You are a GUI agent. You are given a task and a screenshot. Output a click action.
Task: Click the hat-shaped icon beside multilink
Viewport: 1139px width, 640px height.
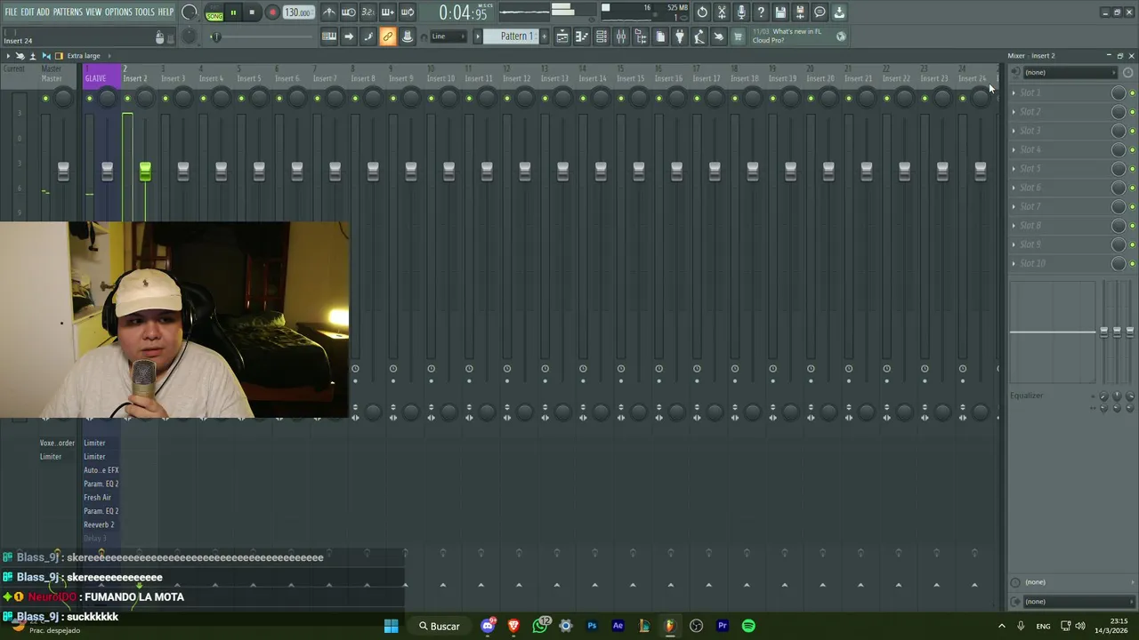(x=408, y=36)
